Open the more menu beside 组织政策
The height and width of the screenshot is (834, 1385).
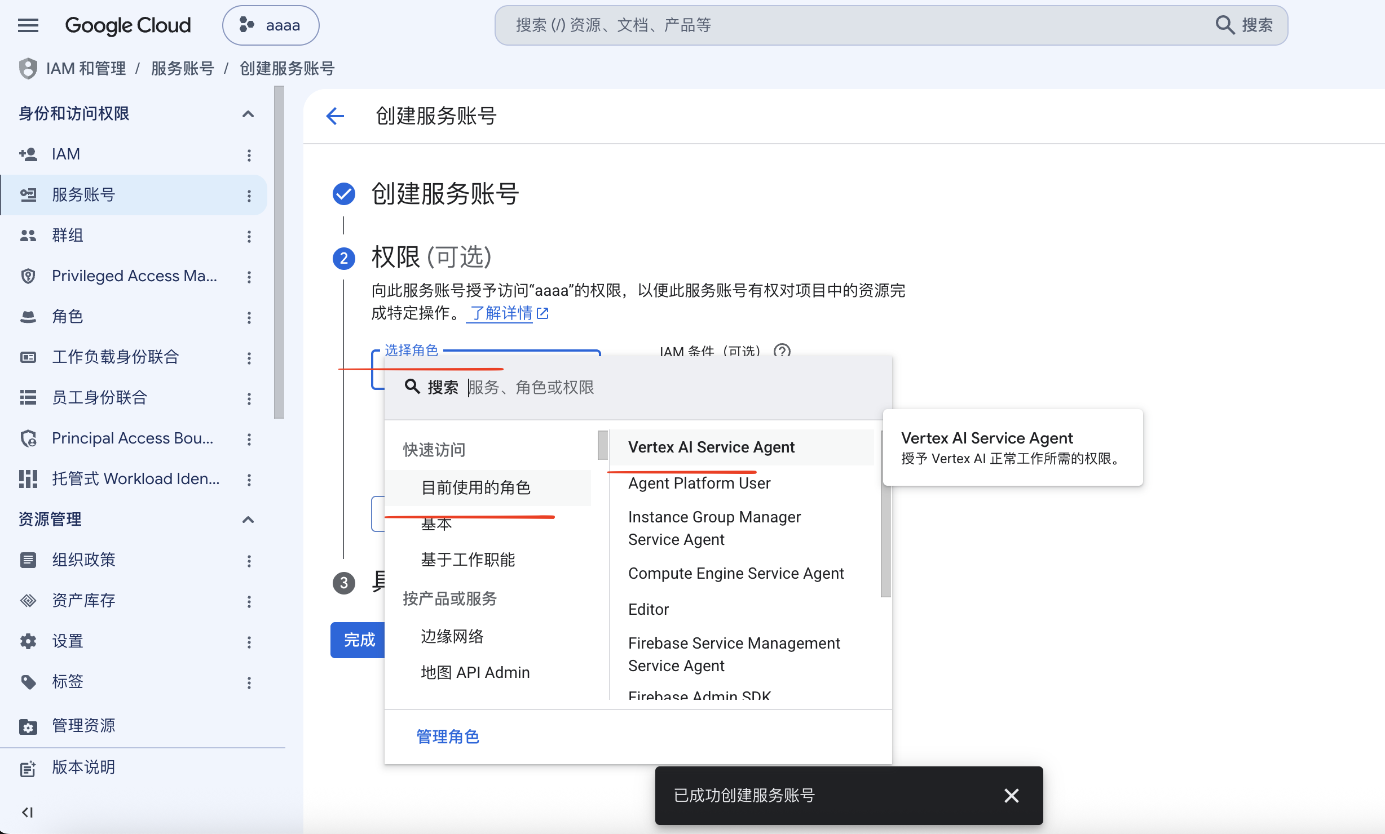pos(249,561)
